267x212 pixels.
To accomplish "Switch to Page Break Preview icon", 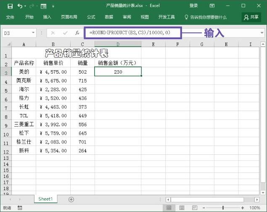I will click(x=194, y=208).
